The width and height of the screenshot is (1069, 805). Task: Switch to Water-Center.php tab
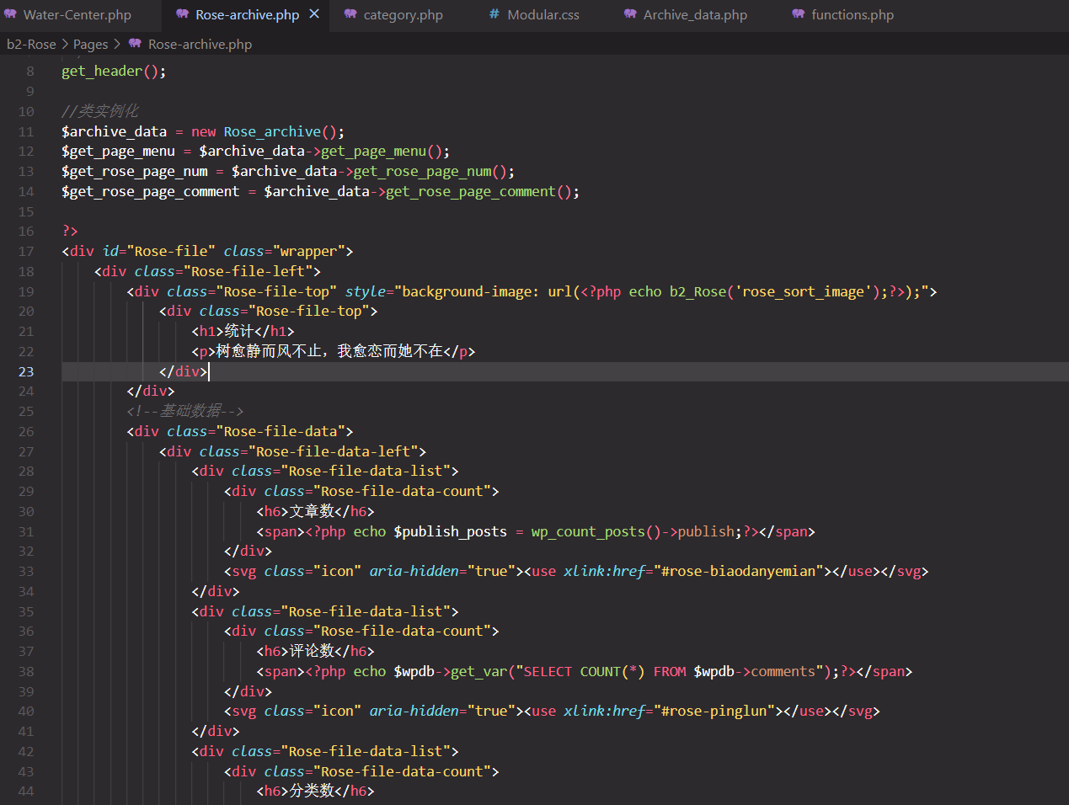coord(77,15)
